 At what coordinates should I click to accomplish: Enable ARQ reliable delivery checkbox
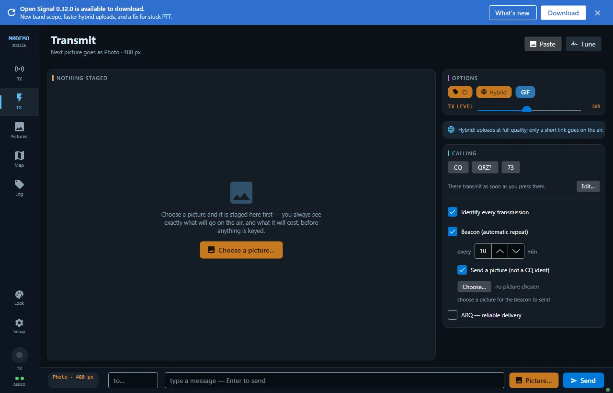click(453, 315)
